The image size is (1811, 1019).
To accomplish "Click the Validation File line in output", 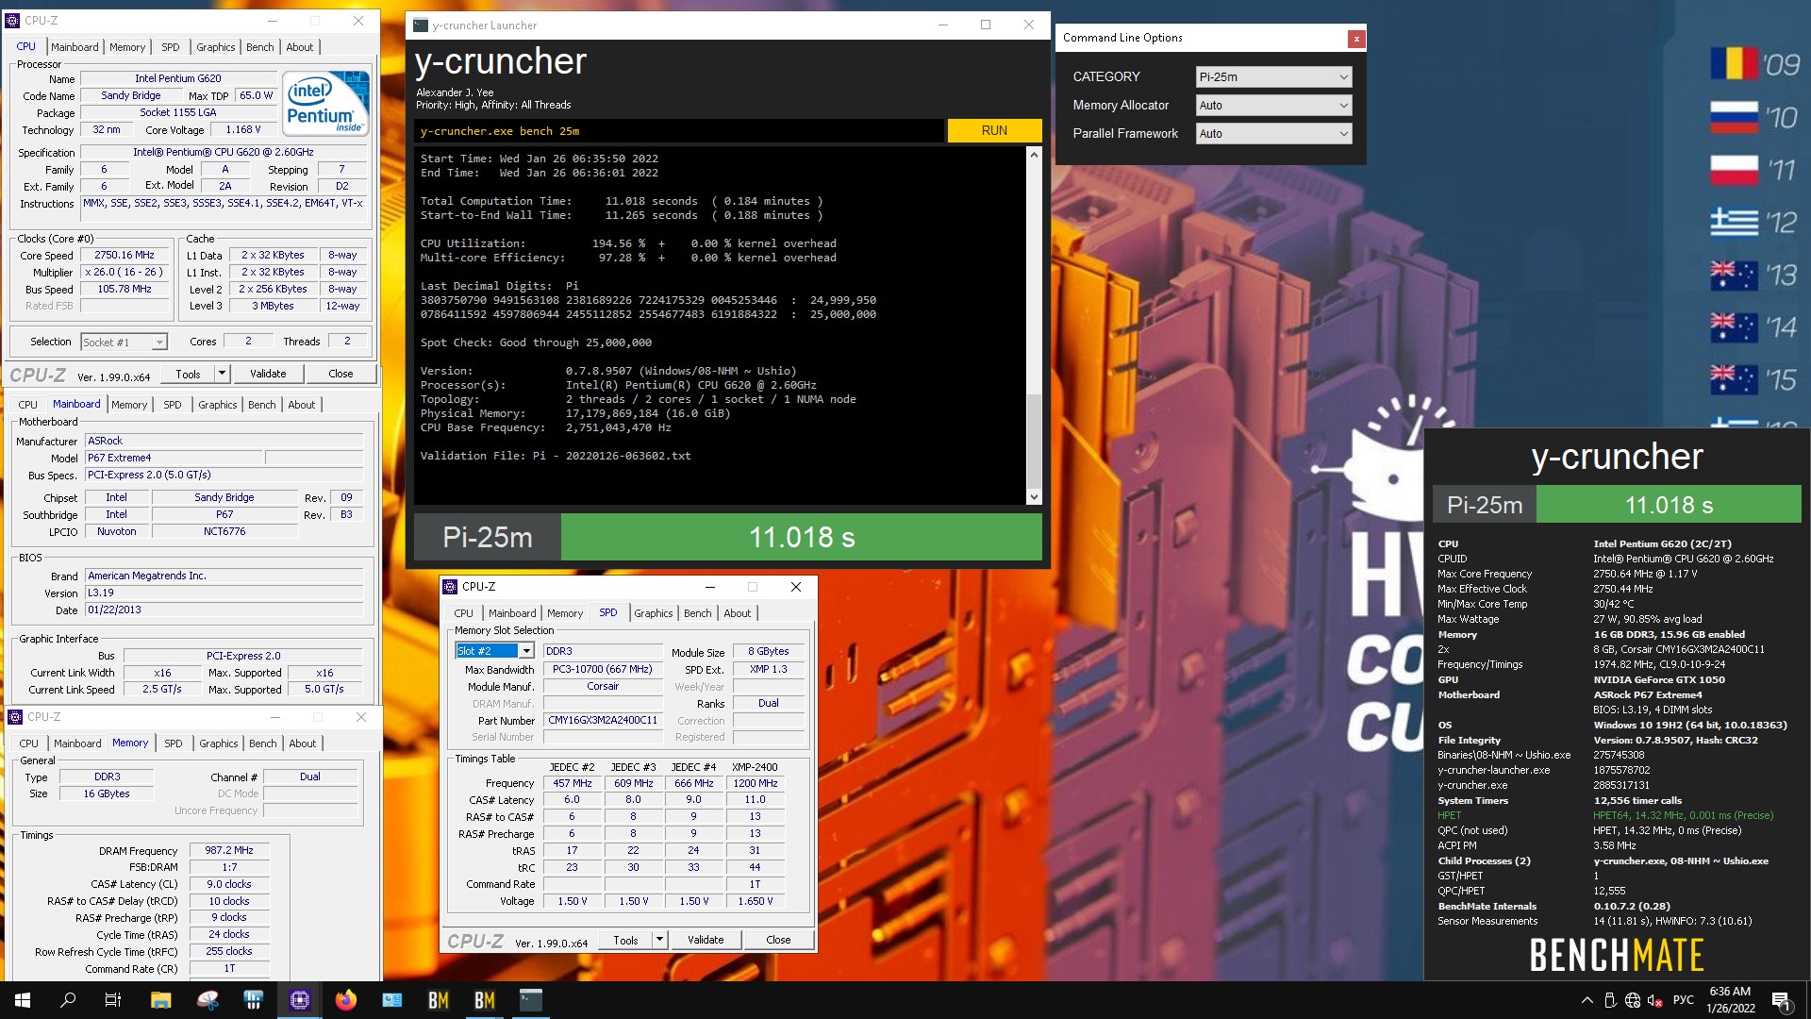I will point(556,456).
